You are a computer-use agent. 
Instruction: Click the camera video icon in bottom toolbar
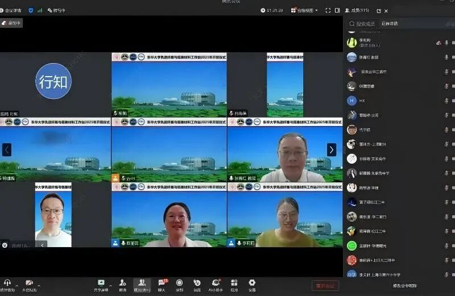[x=29, y=283]
